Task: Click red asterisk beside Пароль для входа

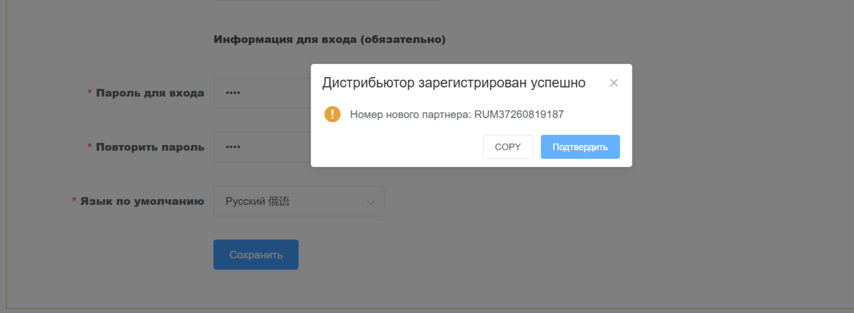Action: (90, 92)
